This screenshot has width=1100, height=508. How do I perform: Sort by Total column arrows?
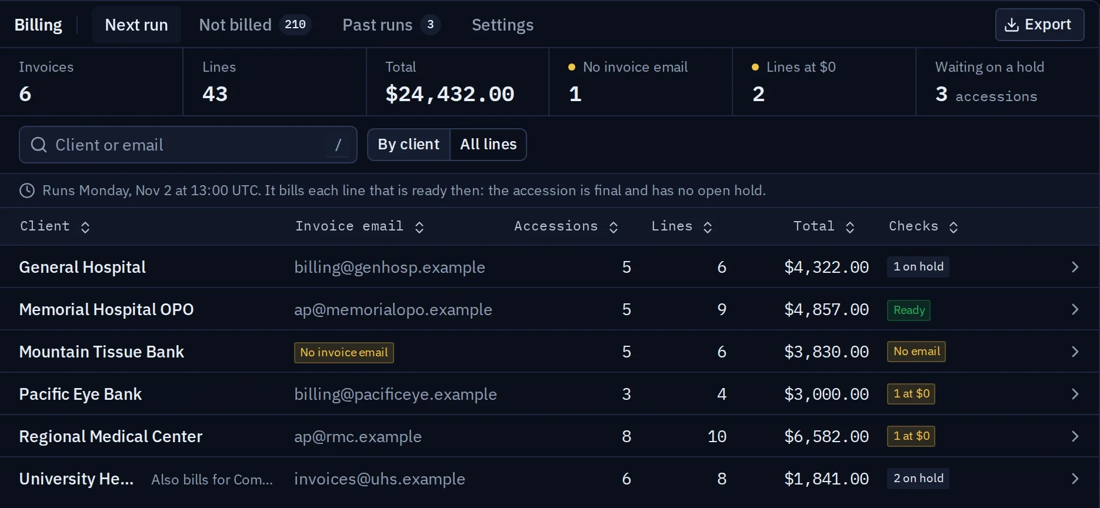coord(850,227)
